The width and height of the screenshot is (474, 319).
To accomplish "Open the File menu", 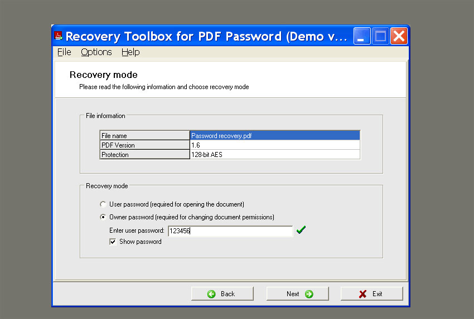I will (64, 52).
